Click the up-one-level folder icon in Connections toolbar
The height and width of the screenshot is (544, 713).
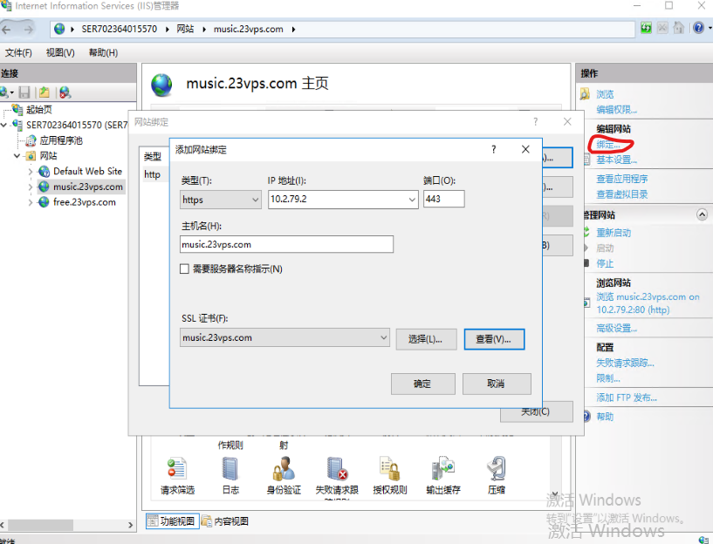pos(45,92)
